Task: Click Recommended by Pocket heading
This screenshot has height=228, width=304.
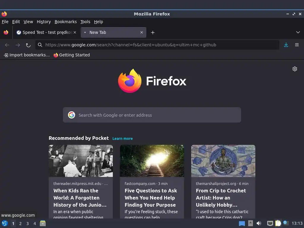Action: [x=79, y=138]
